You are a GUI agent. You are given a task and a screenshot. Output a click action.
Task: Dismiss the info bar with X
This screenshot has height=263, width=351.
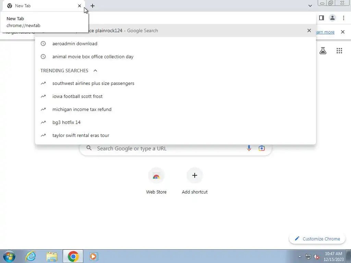click(x=343, y=32)
